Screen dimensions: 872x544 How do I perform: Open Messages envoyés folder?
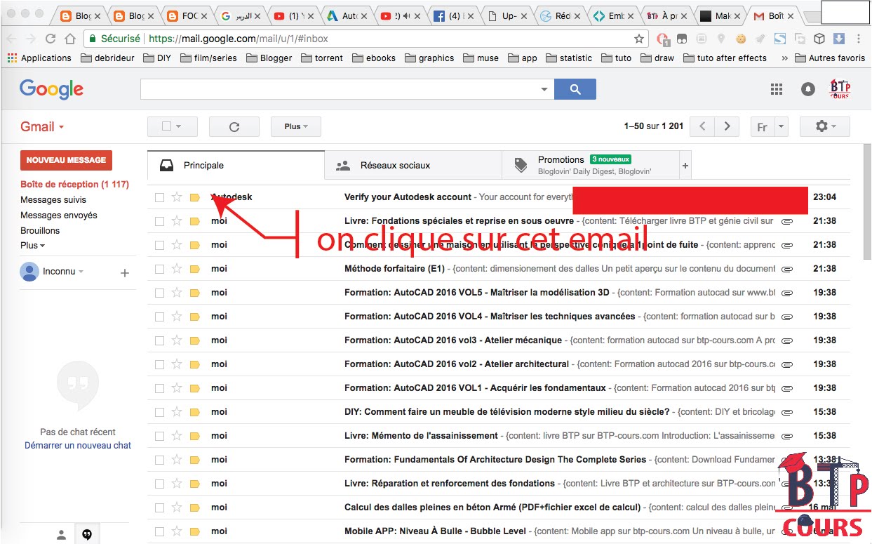click(59, 215)
